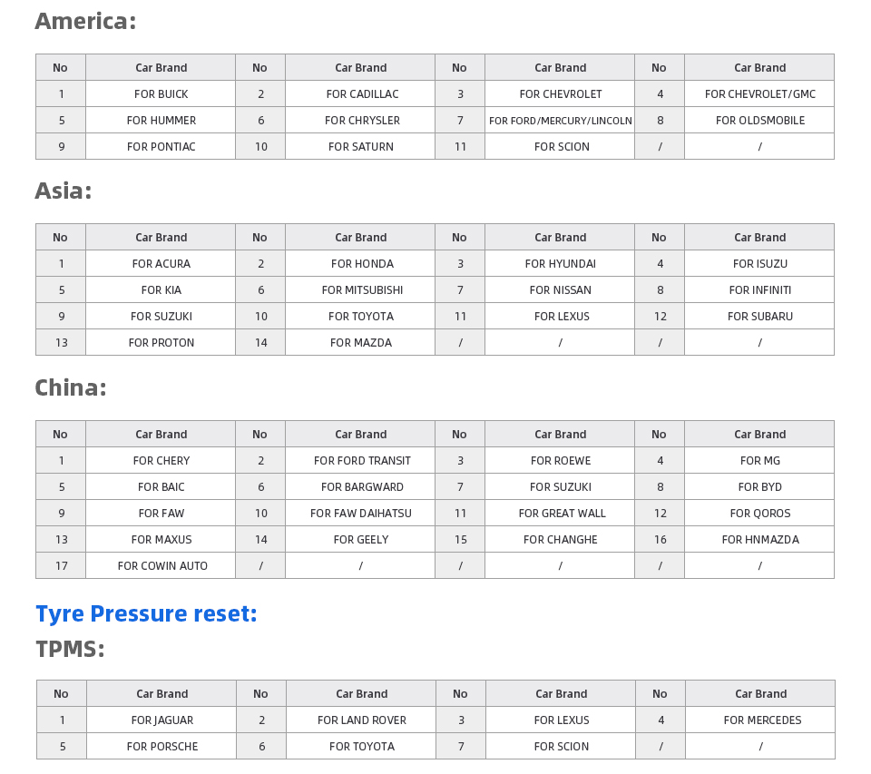Click the Tyre Pressure reset heading

(x=147, y=614)
